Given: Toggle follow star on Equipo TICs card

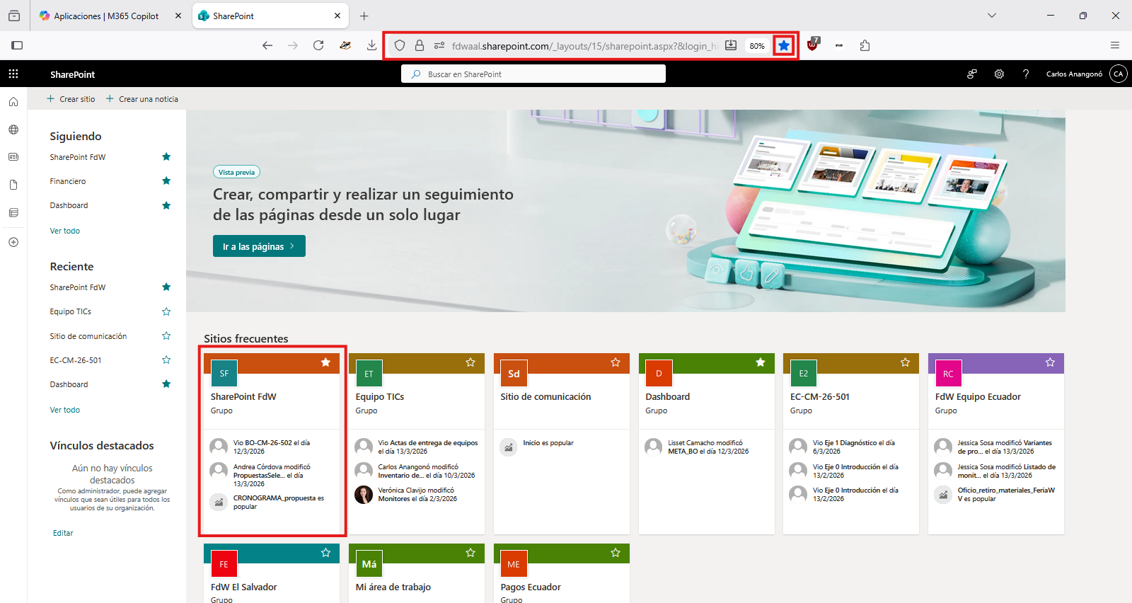Looking at the screenshot, I should point(470,362).
